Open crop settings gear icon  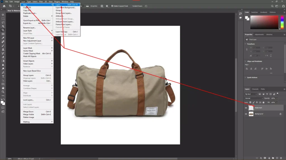coord(107,6)
